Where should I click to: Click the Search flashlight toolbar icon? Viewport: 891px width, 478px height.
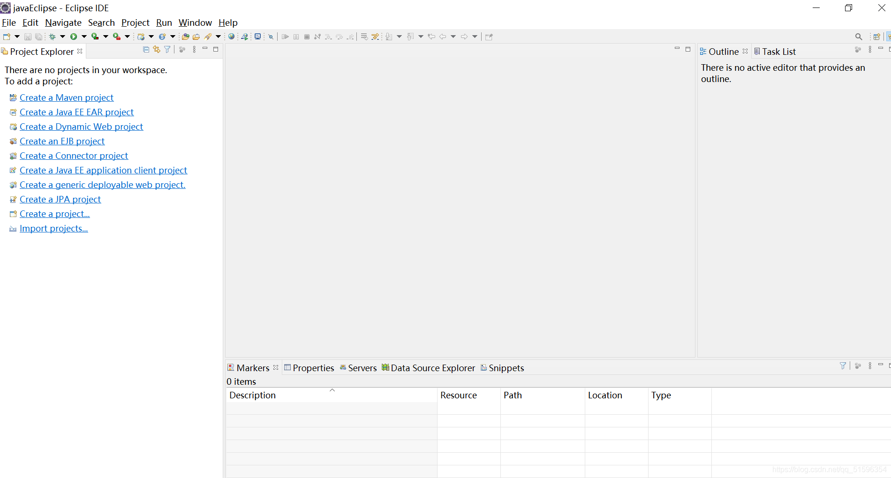click(208, 37)
